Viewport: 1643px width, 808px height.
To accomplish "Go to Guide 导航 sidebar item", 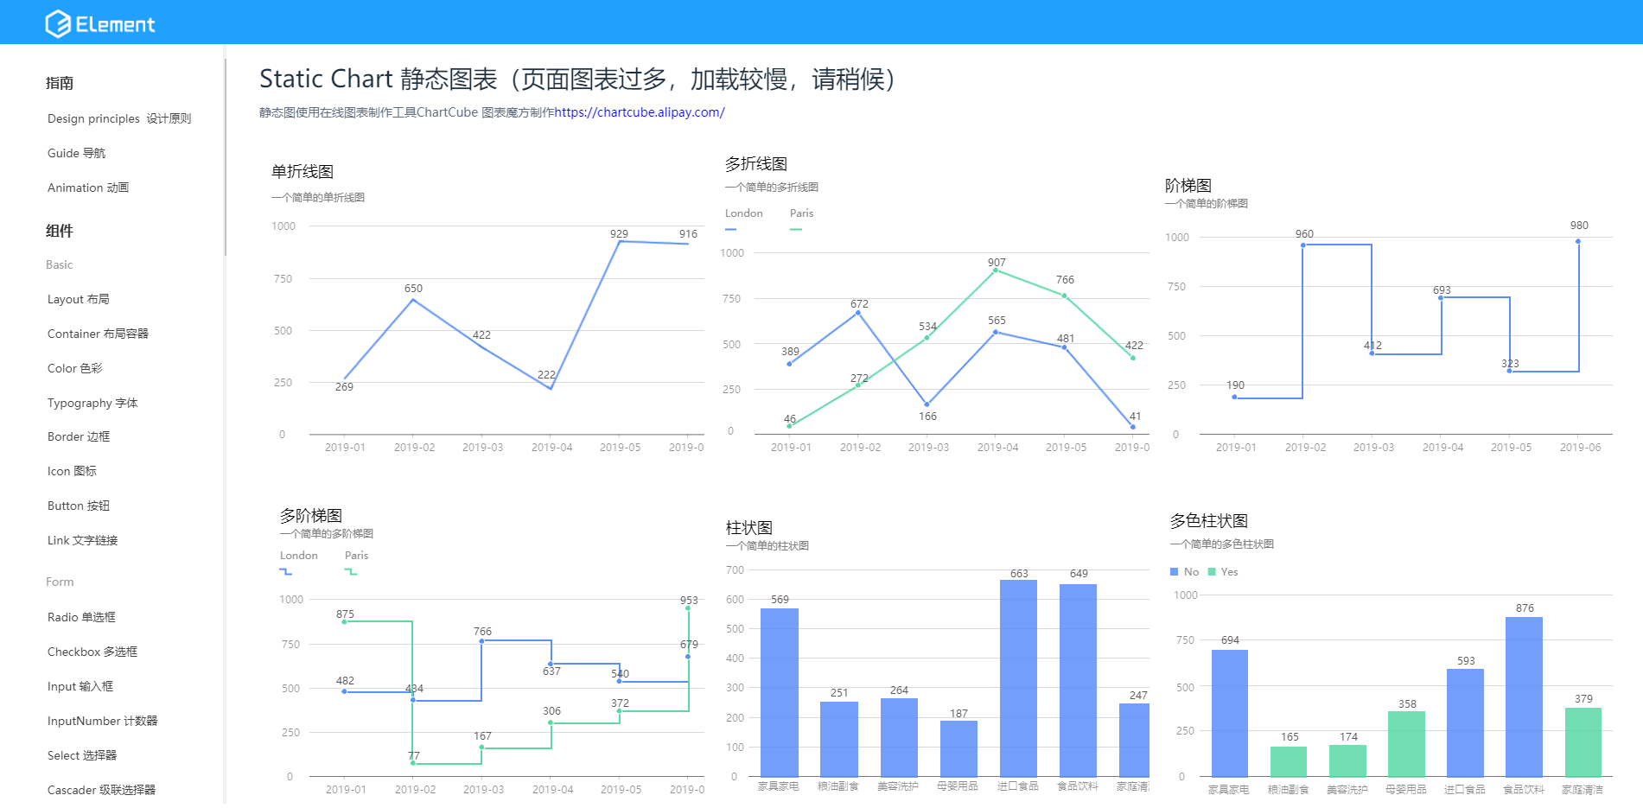I will 76,153.
